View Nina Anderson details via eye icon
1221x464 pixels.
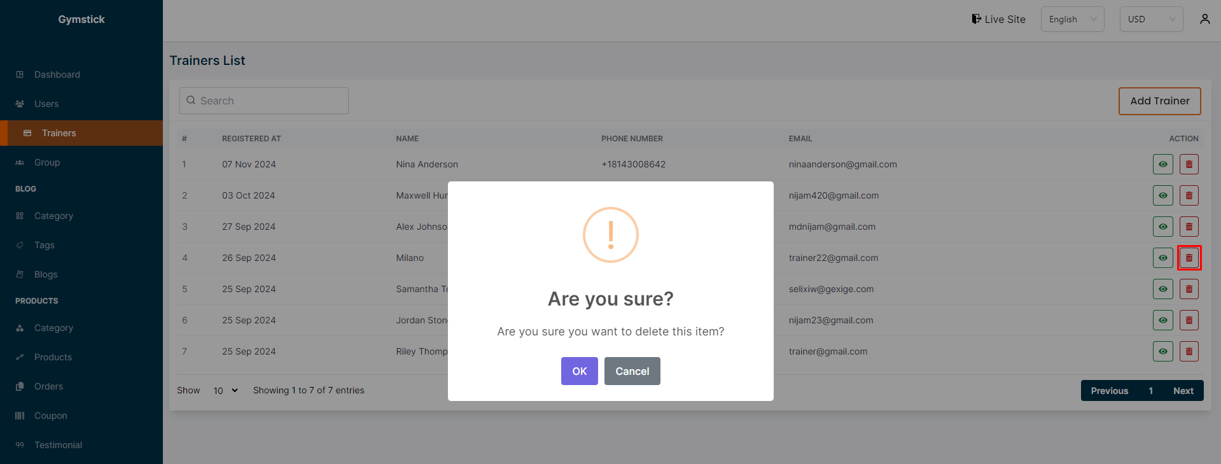point(1162,164)
